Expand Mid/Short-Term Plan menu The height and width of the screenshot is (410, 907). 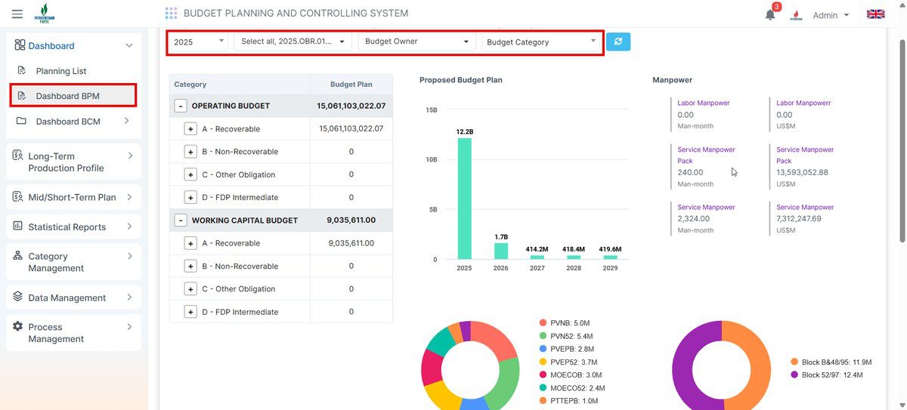pyautogui.click(x=73, y=197)
